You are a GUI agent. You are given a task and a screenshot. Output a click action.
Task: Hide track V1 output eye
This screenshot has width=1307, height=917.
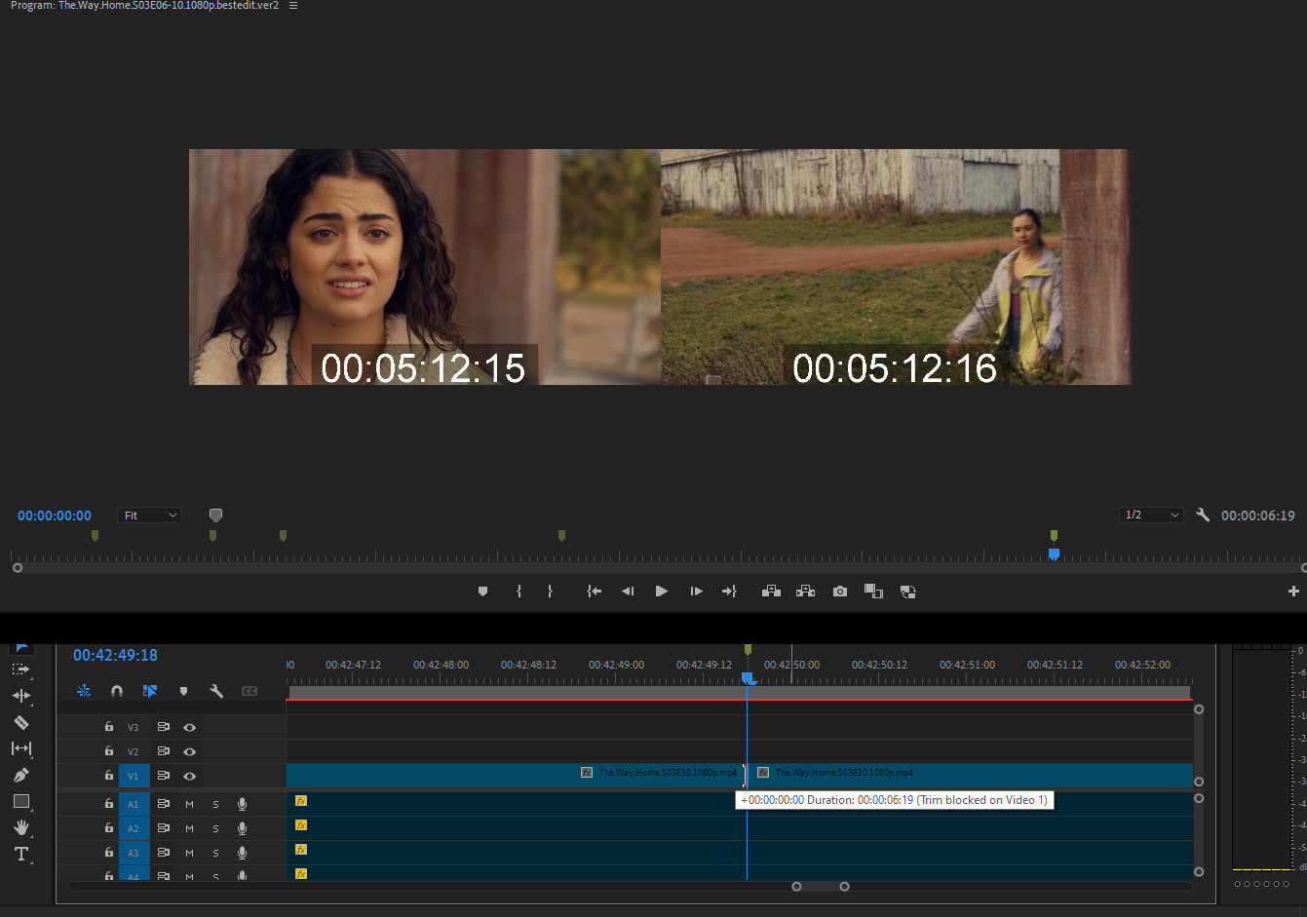tap(190, 776)
